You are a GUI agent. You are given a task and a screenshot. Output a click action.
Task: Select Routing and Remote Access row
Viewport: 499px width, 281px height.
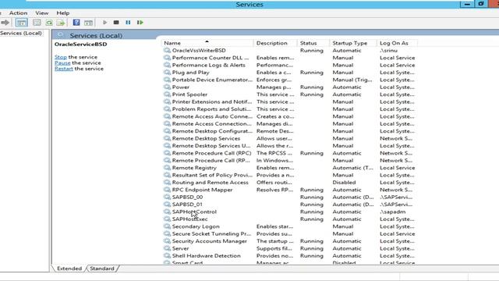(289, 182)
